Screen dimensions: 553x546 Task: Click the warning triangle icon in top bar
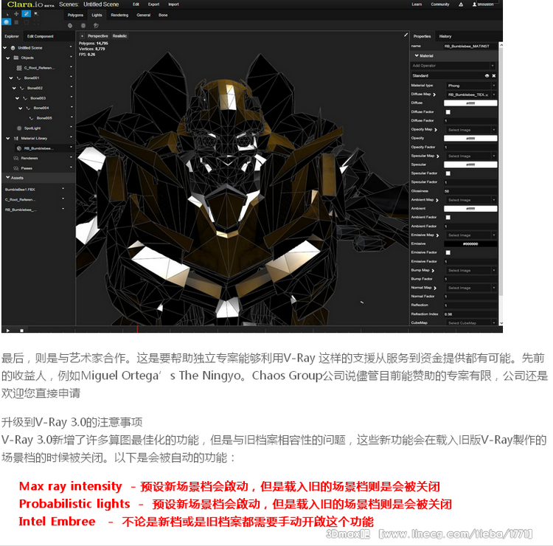coord(461,4)
